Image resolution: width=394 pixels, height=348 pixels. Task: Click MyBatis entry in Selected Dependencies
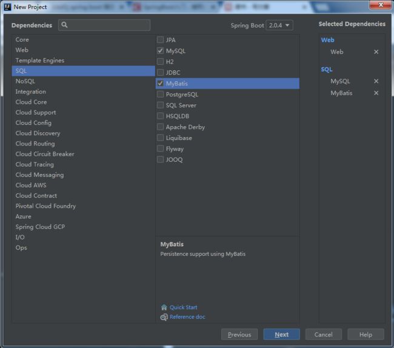tap(341, 93)
